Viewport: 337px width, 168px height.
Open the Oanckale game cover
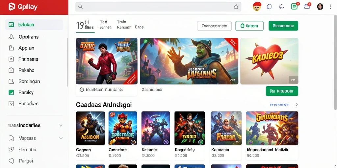[123, 128]
